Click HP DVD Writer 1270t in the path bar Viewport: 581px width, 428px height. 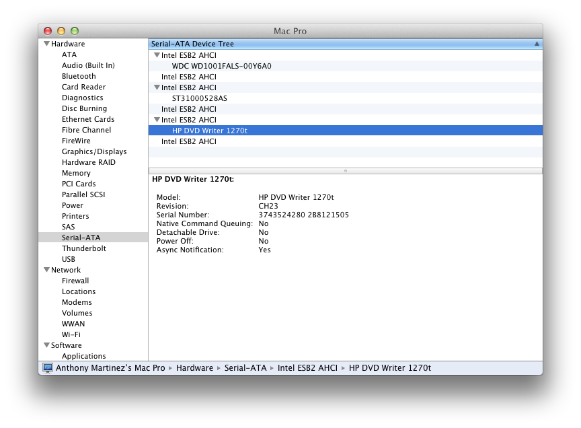[x=390, y=368]
